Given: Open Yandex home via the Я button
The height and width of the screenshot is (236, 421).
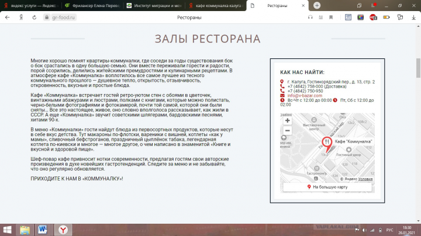Looking at the screenshot, I should pyautogui.click(x=21, y=18).
